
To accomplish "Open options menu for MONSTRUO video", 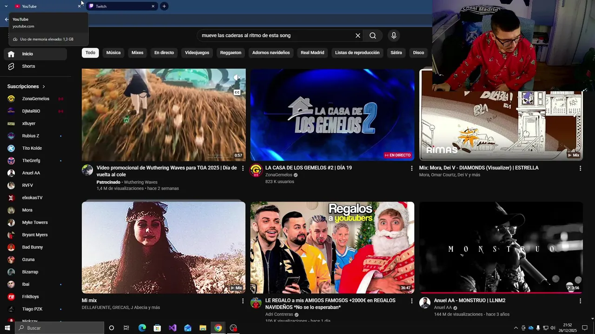I will 580,301.
